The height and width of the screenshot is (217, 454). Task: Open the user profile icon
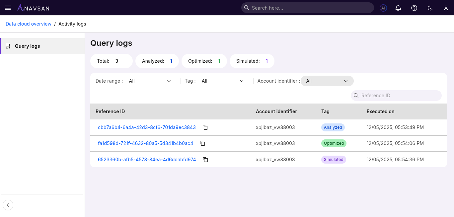point(446,8)
